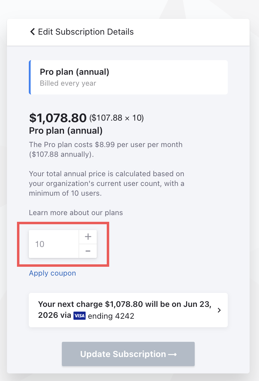Click the Edit Subscription Details header title
The height and width of the screenshot is (381, 259).
pos(86,32)
